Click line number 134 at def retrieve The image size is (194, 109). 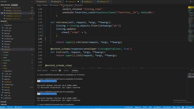point(40,22)
